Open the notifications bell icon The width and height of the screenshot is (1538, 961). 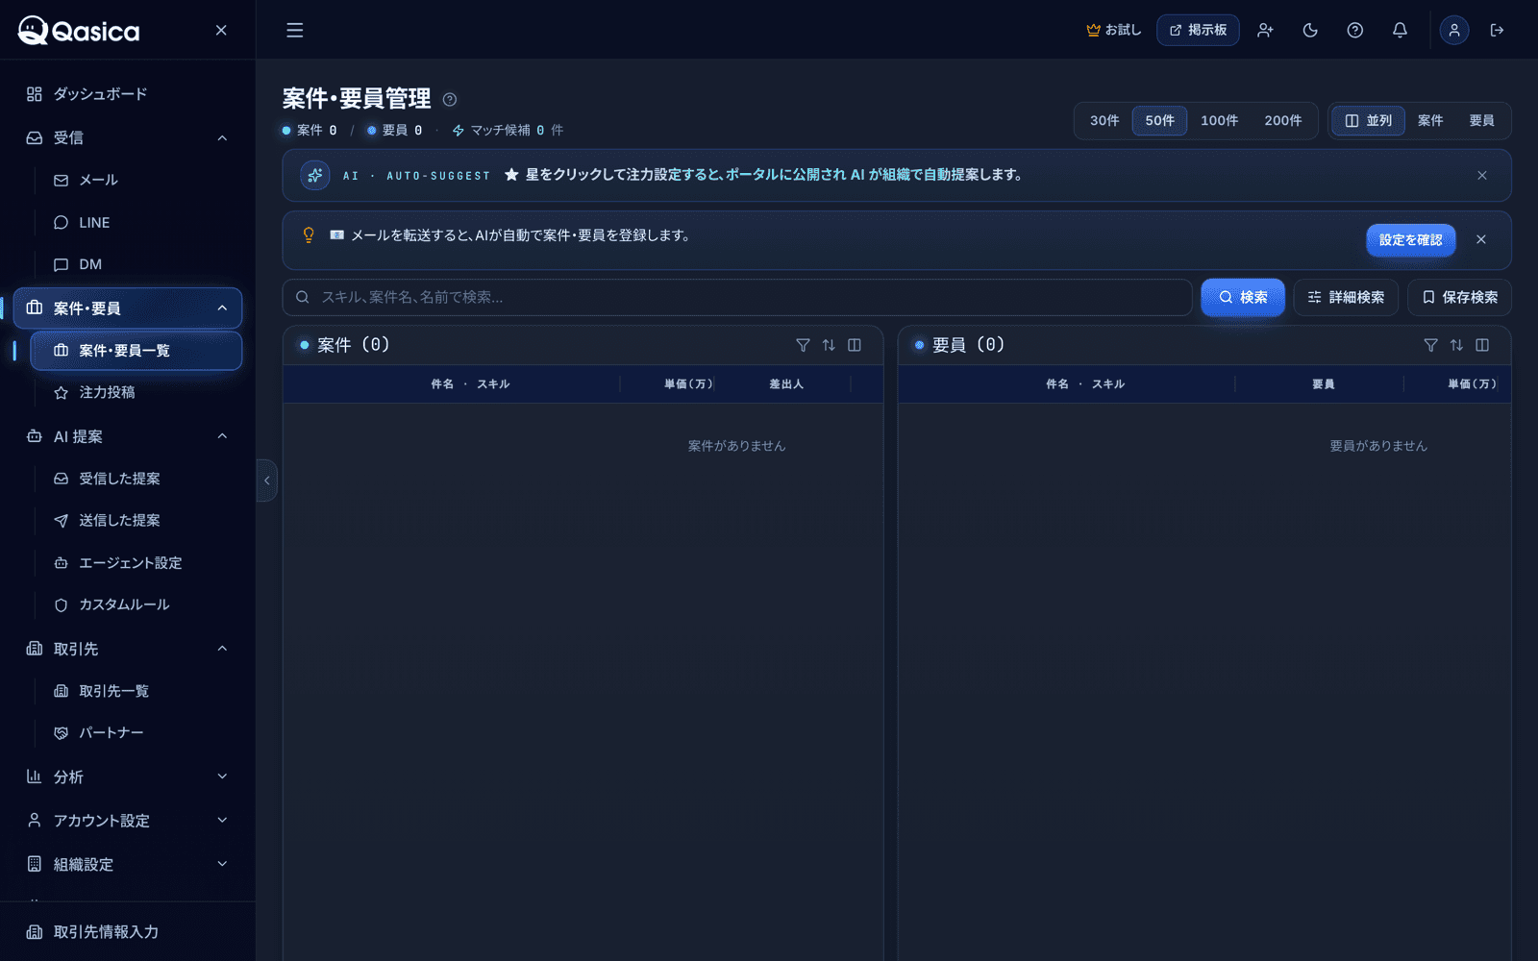pyautogui.click(x=1400, y=31)
